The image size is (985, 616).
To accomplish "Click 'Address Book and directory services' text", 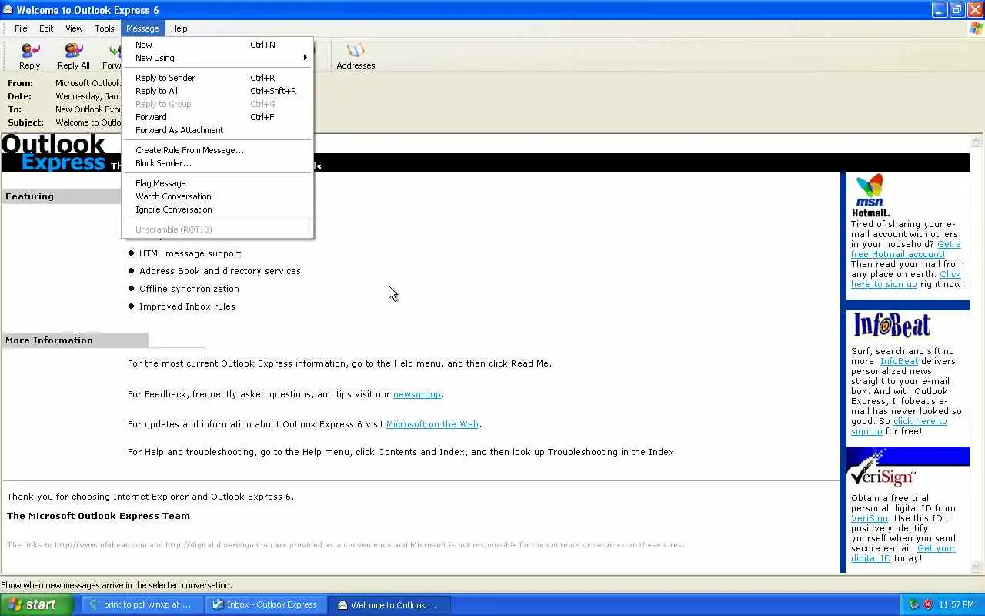I will point(220,271).
